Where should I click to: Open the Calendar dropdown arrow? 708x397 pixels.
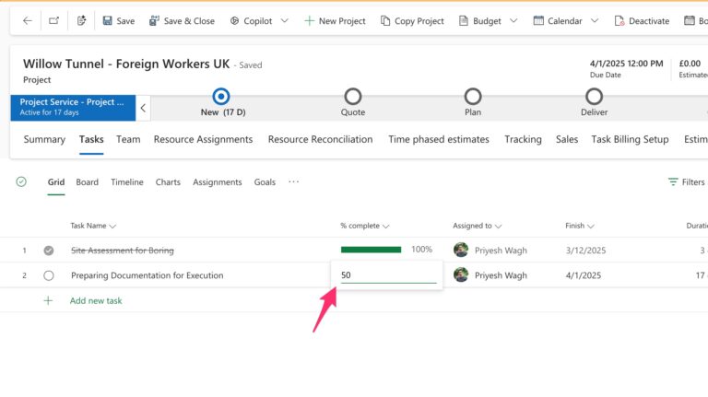pyautogui.click(x=595, y=20)
